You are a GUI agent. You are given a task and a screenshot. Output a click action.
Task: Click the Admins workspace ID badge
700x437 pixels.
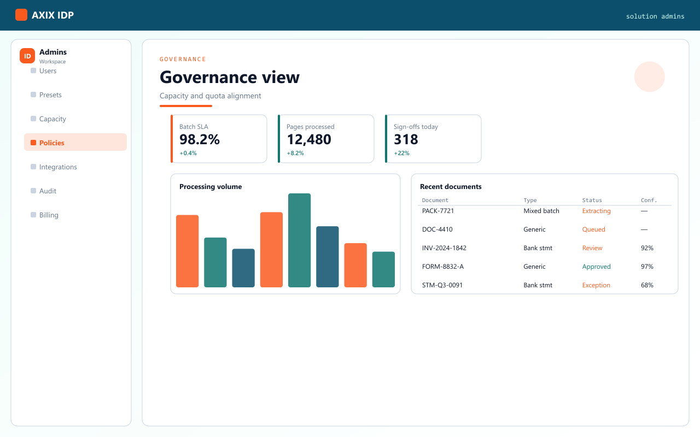point(27,56)
